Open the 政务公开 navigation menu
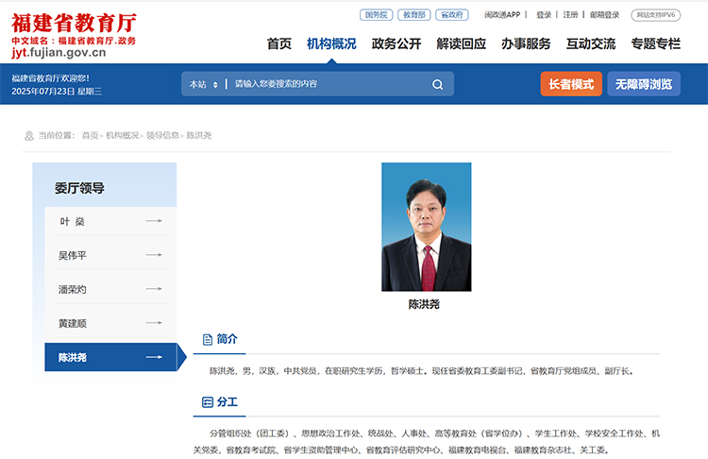708x459 pixels. coord(396,43)
